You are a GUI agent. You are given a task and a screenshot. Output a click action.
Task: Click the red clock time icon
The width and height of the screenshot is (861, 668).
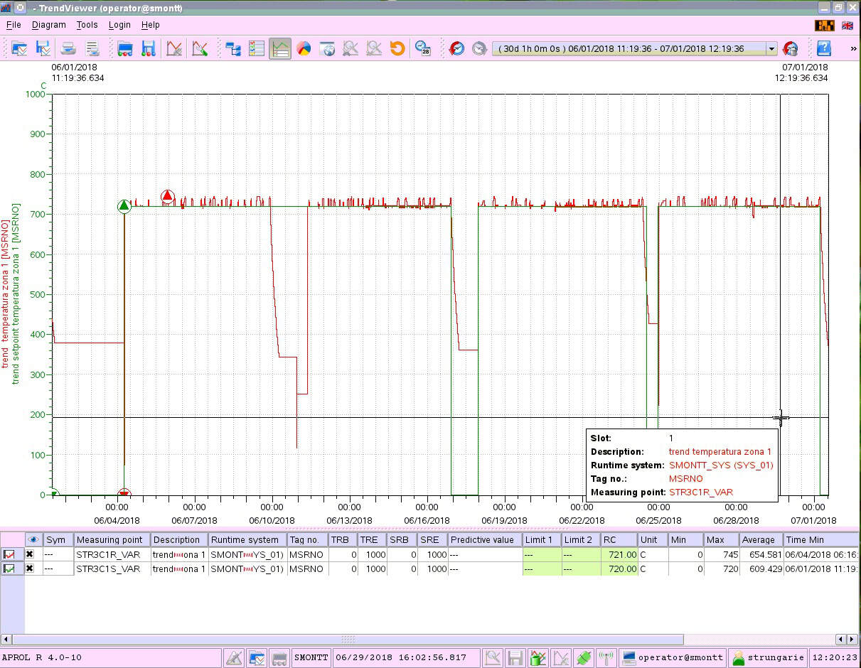pyautogui.click(x=457, y=48)
